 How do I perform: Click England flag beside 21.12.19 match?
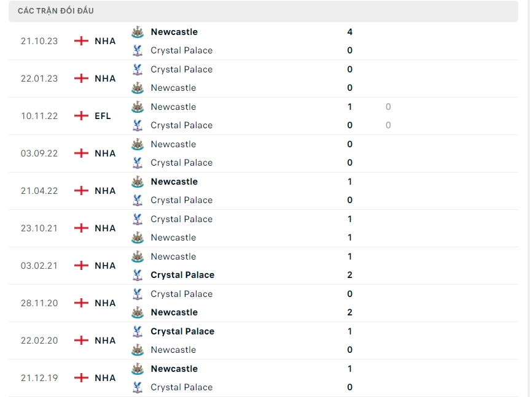click(x=81, y=378)
